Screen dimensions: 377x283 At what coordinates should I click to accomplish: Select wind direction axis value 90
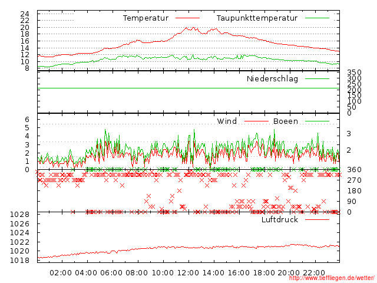click(x=352, y=202)
